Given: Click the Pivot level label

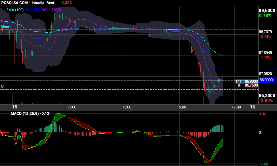Looking at the screenshot, I should pyautogui.click(x=5, y=27).
